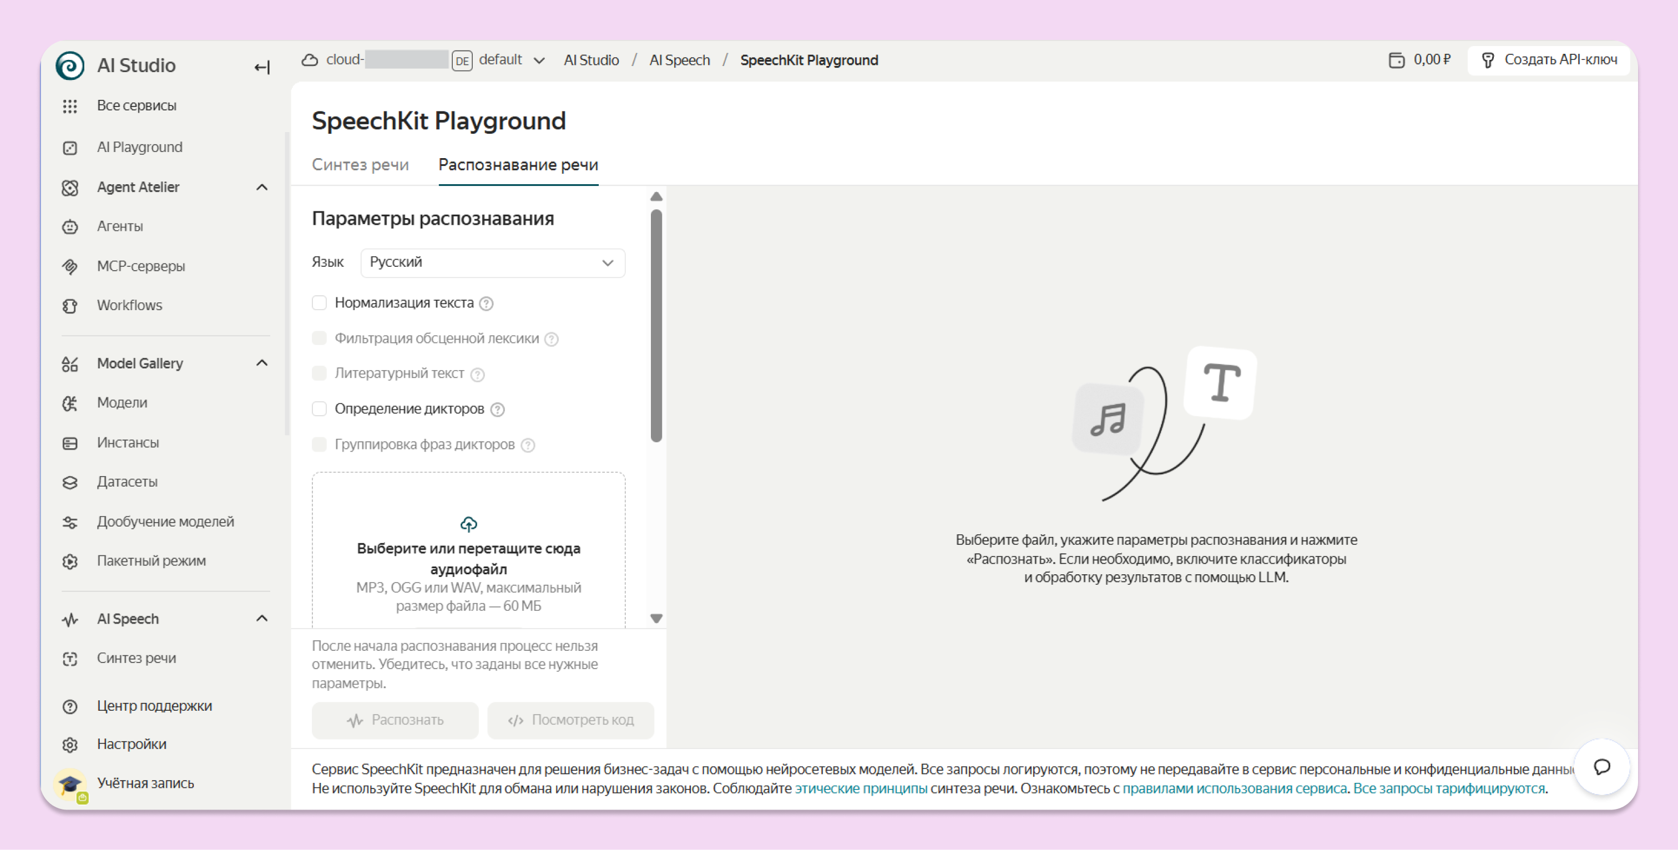Open the chat bubble support widget
The height and width of the screenshot is (850, 1678).
1602,767
